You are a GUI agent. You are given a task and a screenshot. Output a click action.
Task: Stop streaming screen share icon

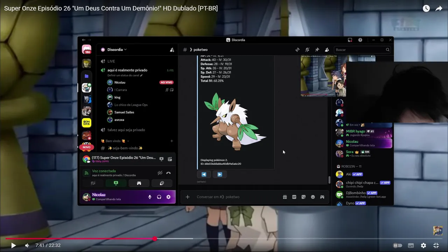pos(161,159)
